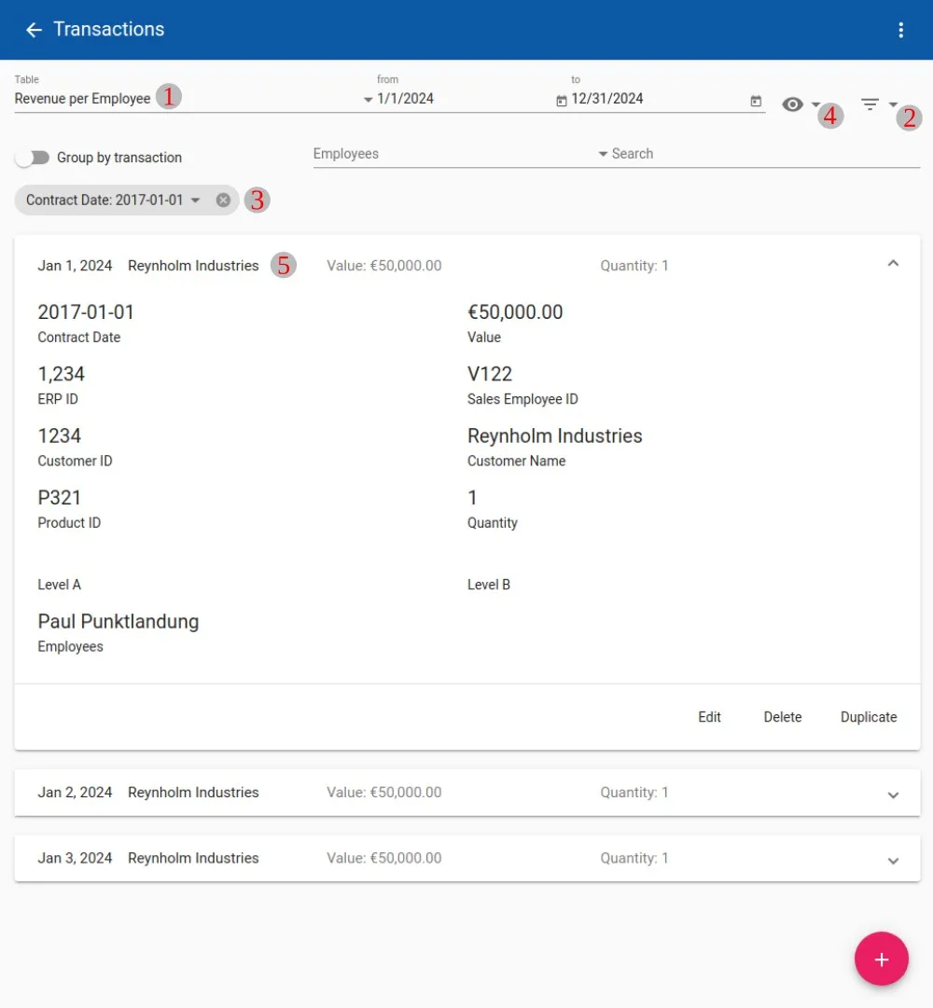933x1008 pixels.
Task: Open the overflow menu in the top bar
Action: 901,29
